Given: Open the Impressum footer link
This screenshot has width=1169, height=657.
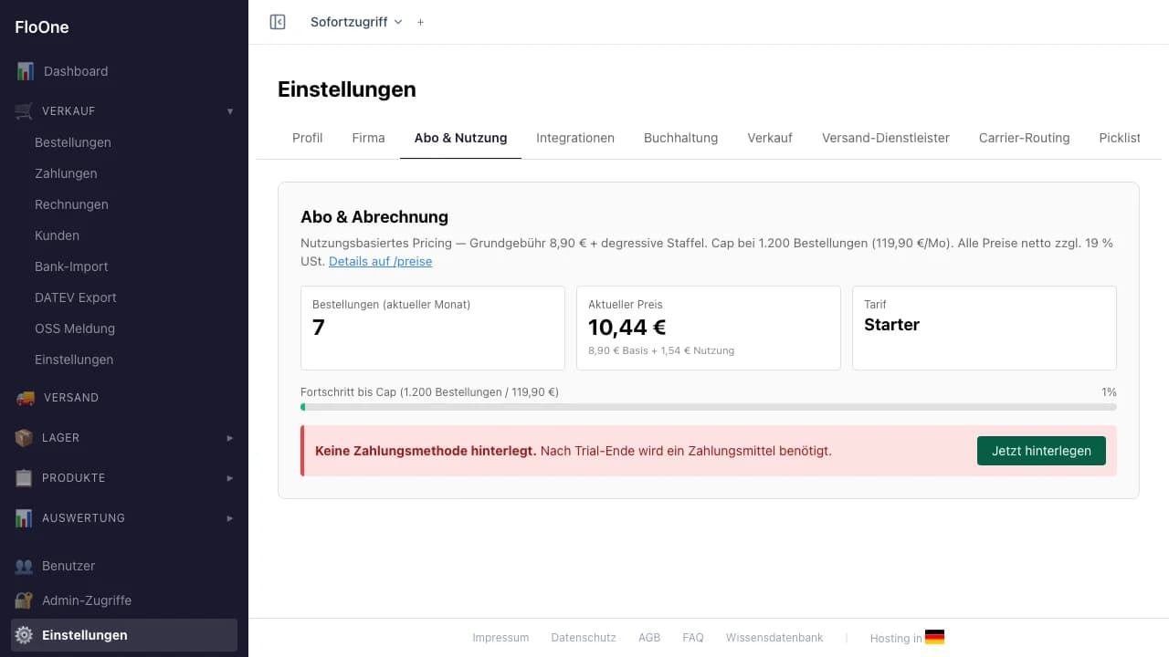Looking at the screenshot, I should click(x=500, y=638).
